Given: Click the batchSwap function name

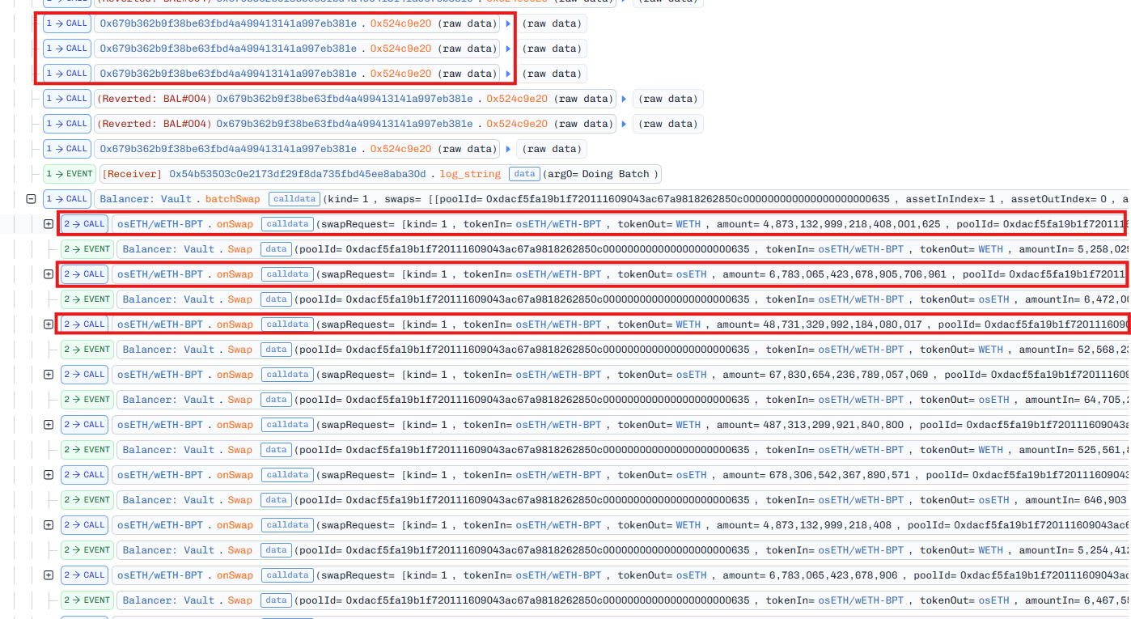Looking at the screenshot, I should pyautogui.click(x=233, y=198).
